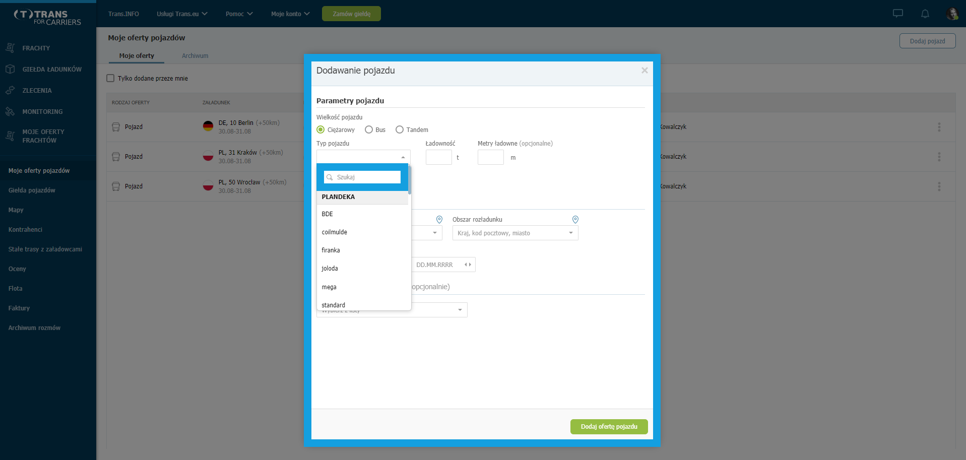Select the Bus vehicle size

[369, 129]
